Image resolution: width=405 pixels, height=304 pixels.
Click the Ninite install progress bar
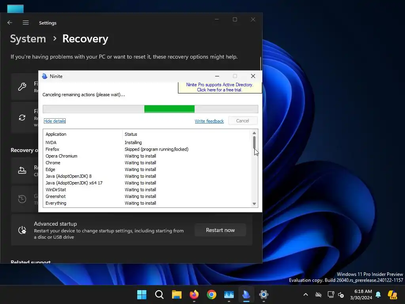pyautogui.click(x=150, y=109)
